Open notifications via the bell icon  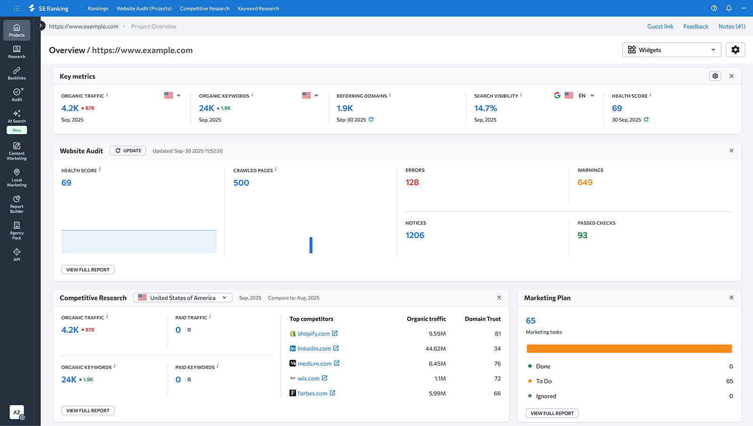click(729, 8)
